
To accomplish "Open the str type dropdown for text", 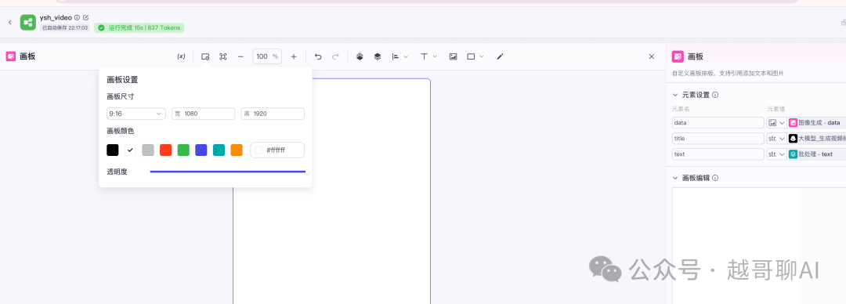I will [776, 154].
